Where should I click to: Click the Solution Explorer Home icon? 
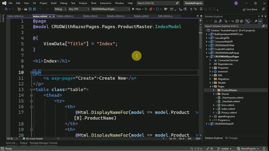[216, 21]
